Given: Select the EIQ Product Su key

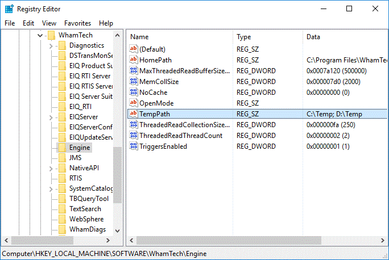Looking at the screenshot, I should pos(91,66).
